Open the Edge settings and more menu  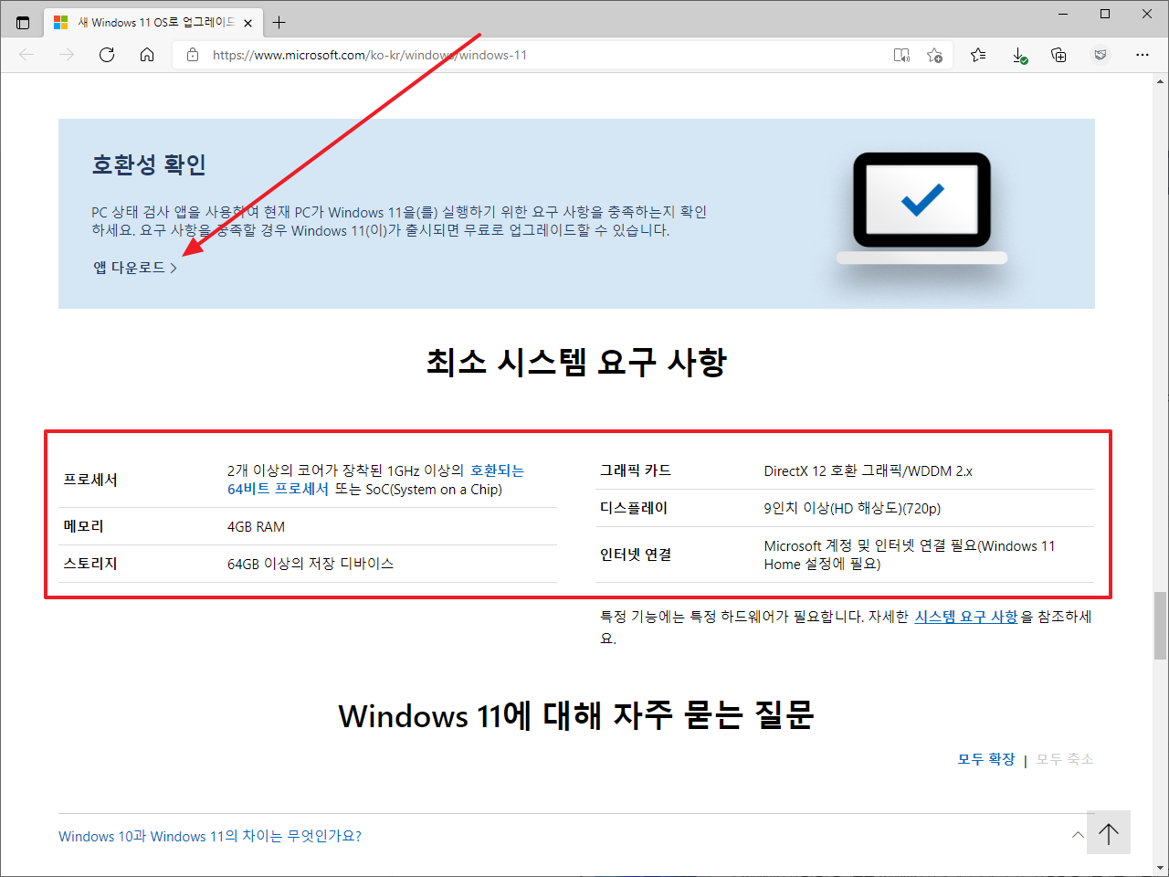click(x=1142, y=55)
